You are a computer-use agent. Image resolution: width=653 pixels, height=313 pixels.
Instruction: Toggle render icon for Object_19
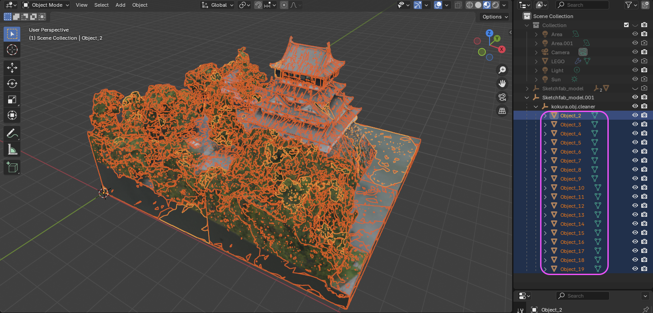pos(644,269)
